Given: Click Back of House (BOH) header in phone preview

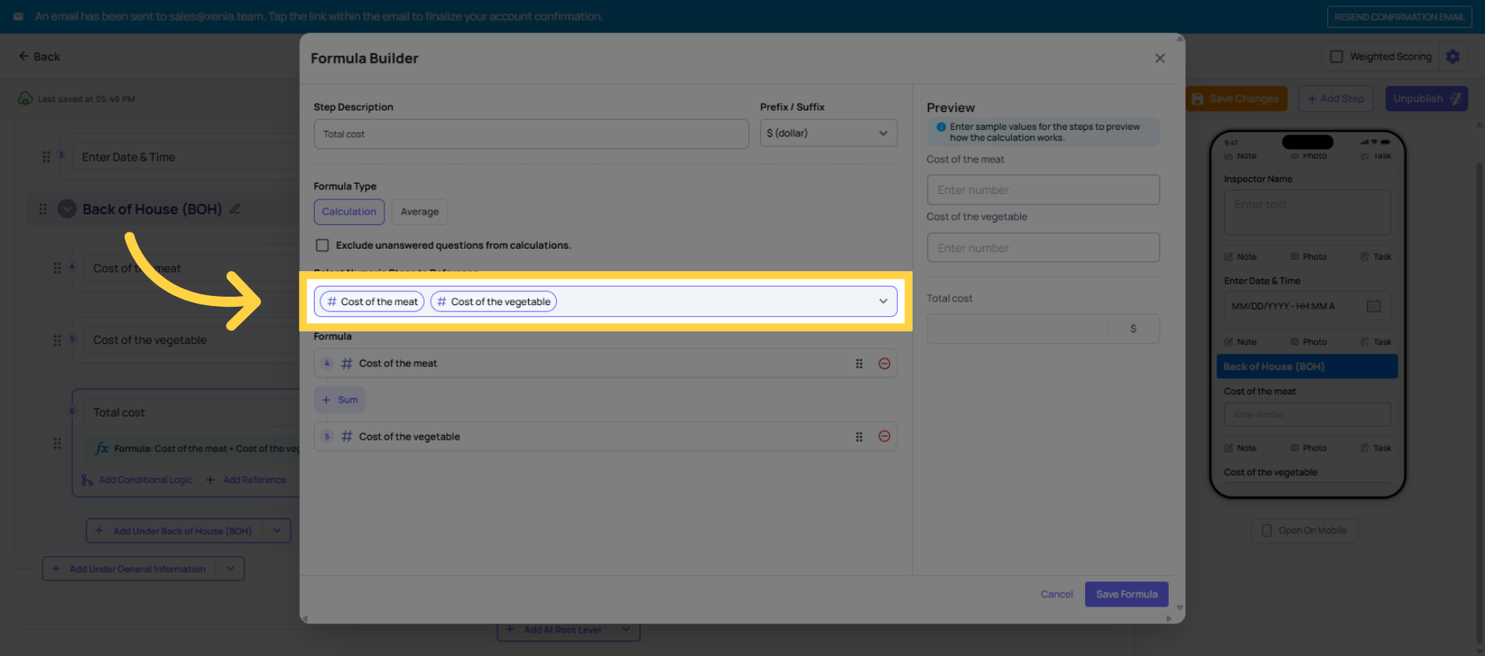Looking at the screenshot, I should coord(1307,366).
